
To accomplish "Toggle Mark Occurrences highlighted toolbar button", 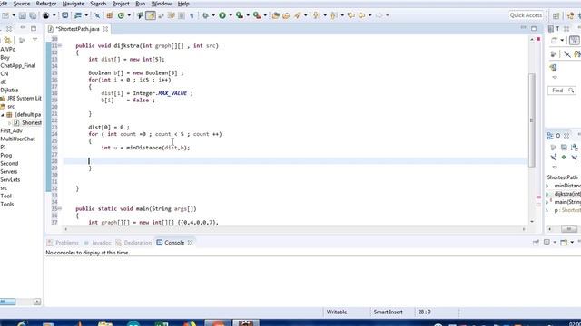I will click(x=151, y=15).
